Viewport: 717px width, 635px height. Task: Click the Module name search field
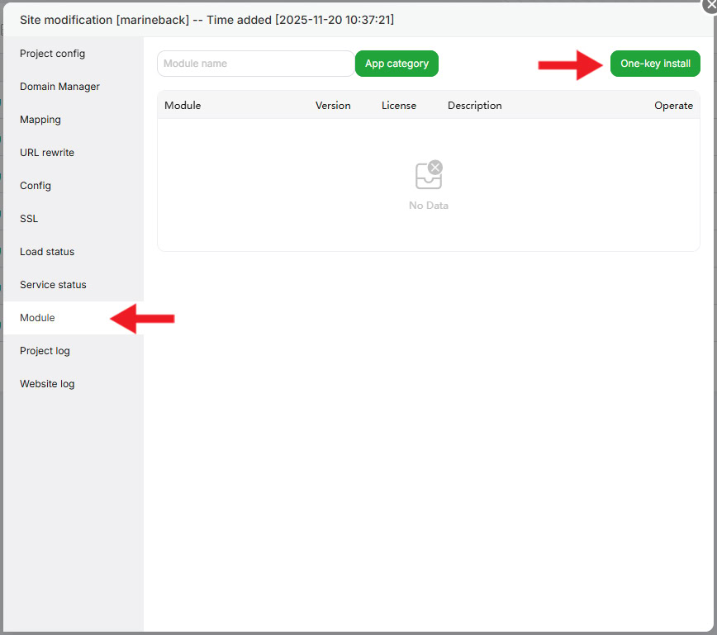tap(255, 63)
